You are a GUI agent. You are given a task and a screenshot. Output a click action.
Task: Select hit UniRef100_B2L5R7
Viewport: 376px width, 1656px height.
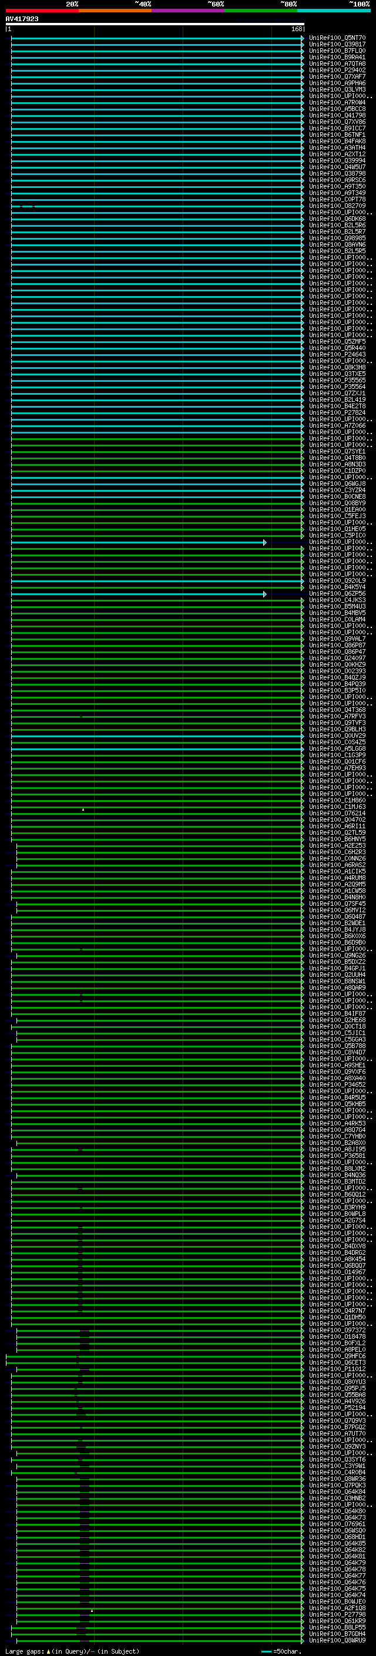tap(337, 231)
